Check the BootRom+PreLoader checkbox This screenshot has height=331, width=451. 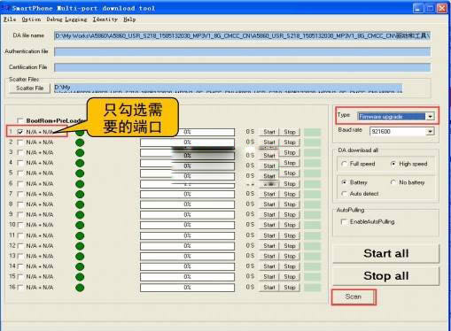pos(20,120)
